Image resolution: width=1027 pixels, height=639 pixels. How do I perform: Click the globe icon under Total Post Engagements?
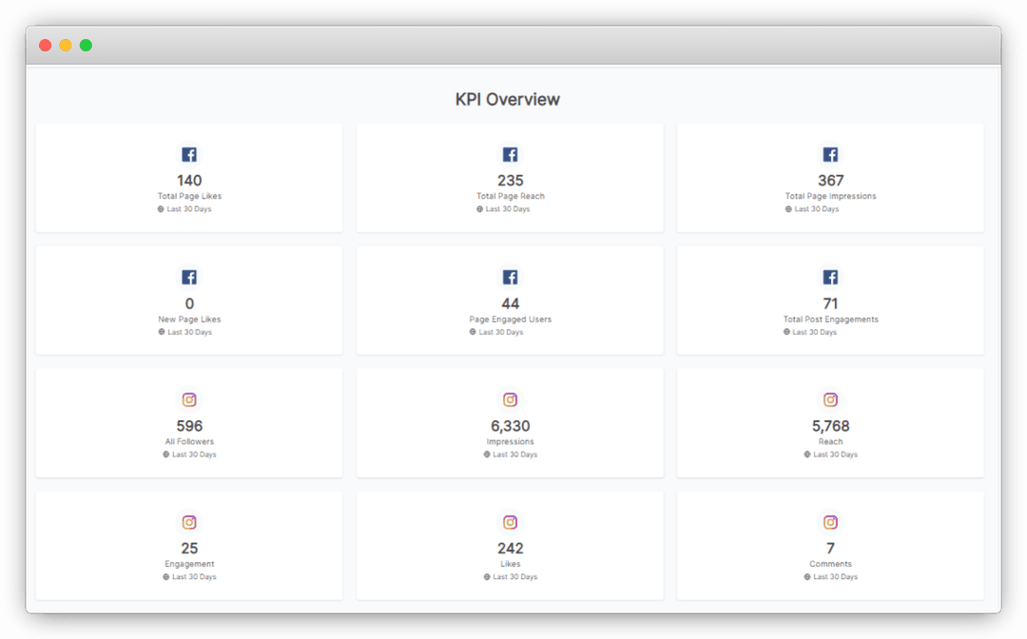click(x=786, y=332)
